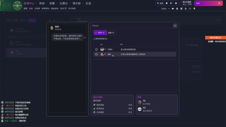226x127 pixels.
Task: Click the 每天可领三次 orange banner
Action: tap(216, 38)
